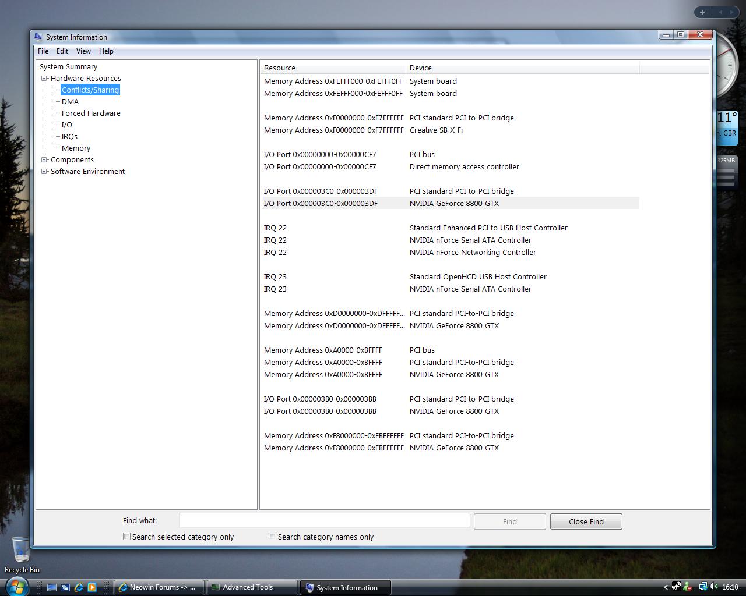Viewport: 746px width, 596px height.
Task: Click the Close Find button
Action: point(586,521)
